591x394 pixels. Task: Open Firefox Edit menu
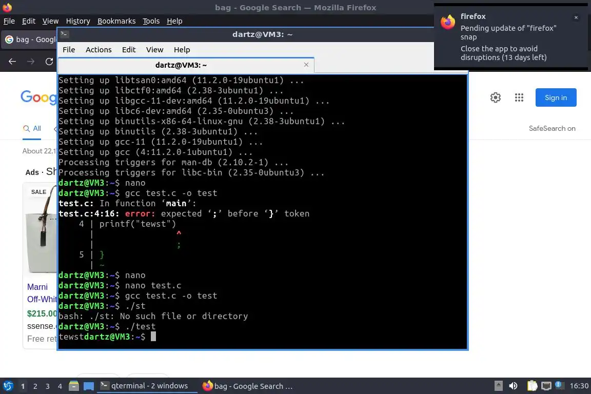click(29, 21)
